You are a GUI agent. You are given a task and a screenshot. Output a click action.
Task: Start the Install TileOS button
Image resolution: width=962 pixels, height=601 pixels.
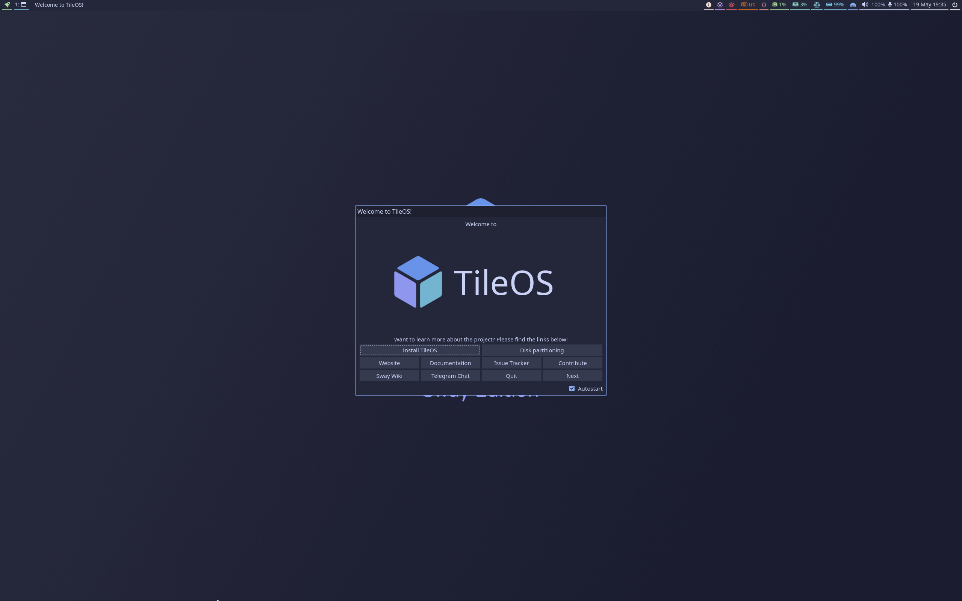[419, 350]
